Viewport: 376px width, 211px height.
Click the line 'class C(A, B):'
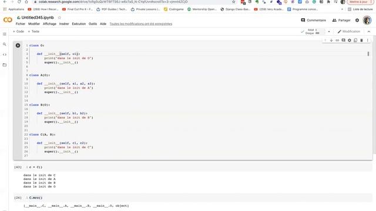point(42,135)
